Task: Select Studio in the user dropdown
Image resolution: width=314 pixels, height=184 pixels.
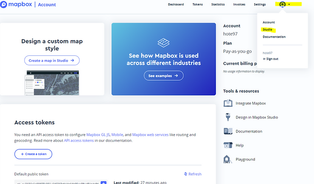Action: click(267, 30)
